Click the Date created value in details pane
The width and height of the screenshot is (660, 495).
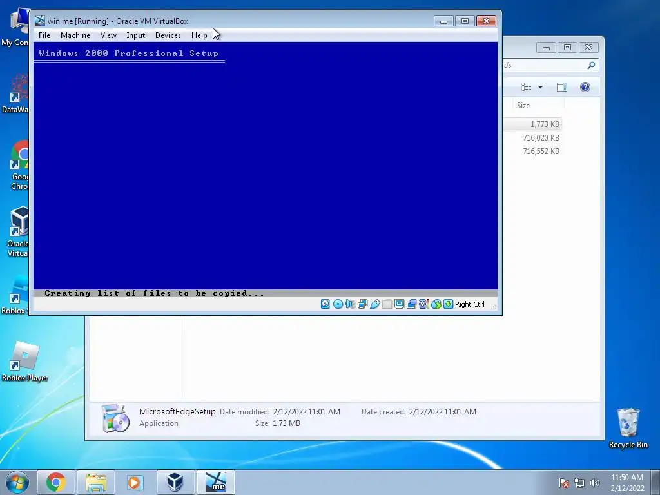[x=442, y=412]
